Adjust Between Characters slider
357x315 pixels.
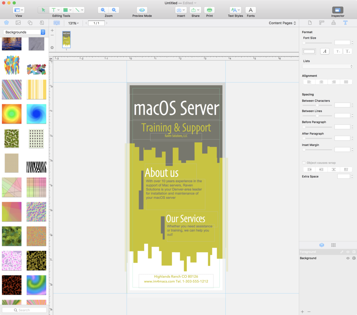point(317,105)
